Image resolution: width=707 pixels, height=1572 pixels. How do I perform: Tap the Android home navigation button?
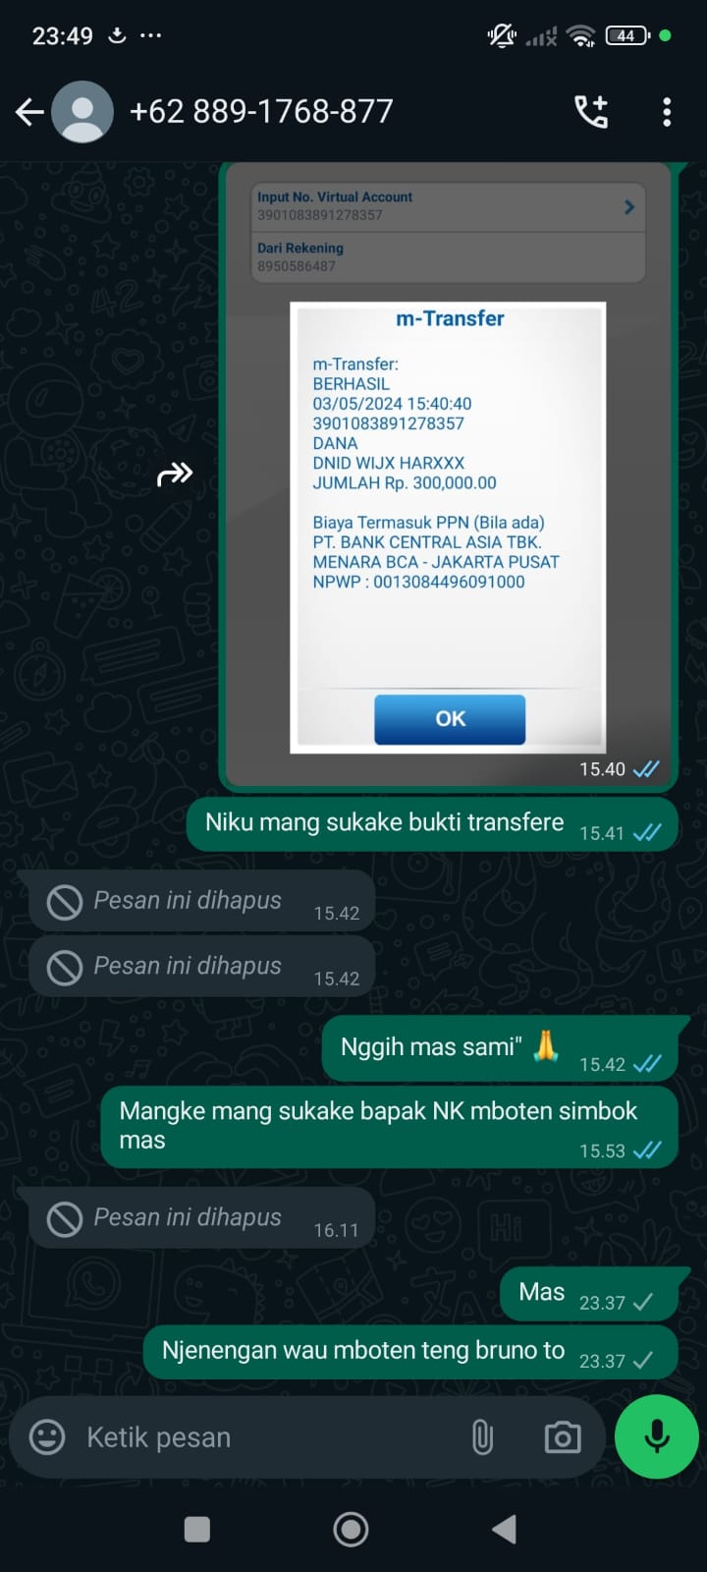(x=351, y=1529)
